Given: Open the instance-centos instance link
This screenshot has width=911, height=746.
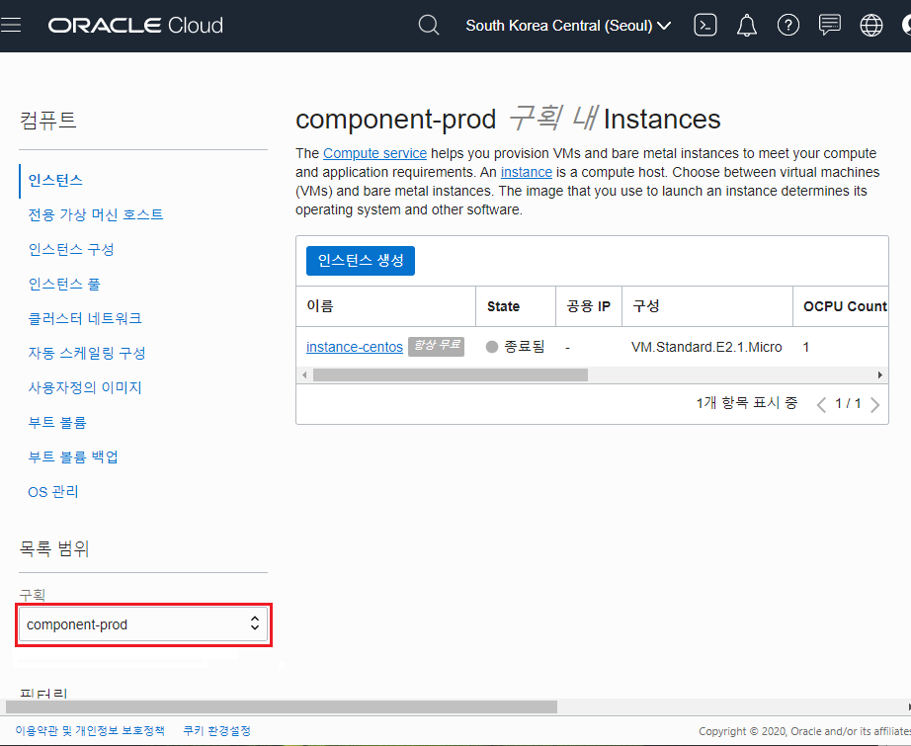Looking at the screenshot, I should [355, 347].
